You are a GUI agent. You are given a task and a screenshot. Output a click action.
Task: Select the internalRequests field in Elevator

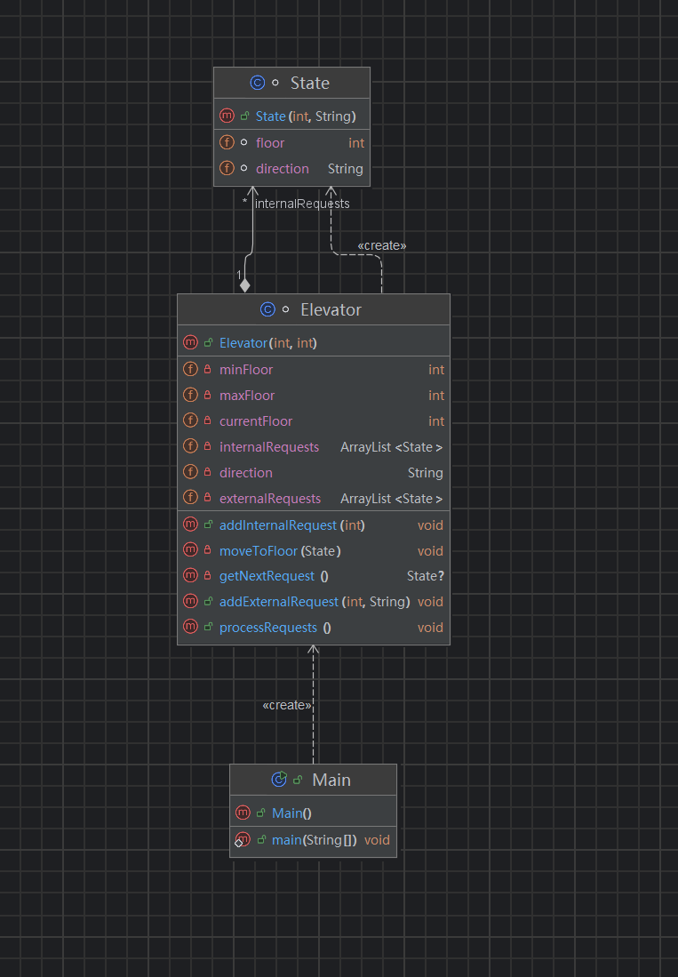pyautogui.click(x=313, y=447)
